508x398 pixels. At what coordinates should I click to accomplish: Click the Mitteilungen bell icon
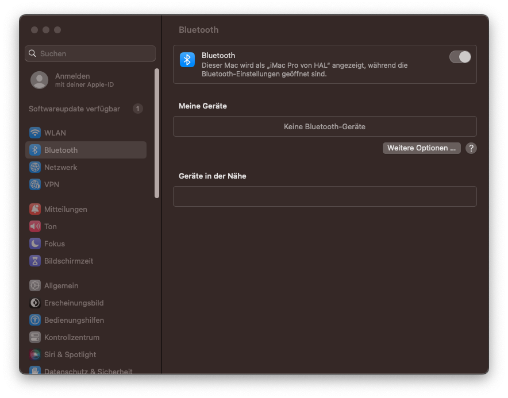(x=35, y=209)
